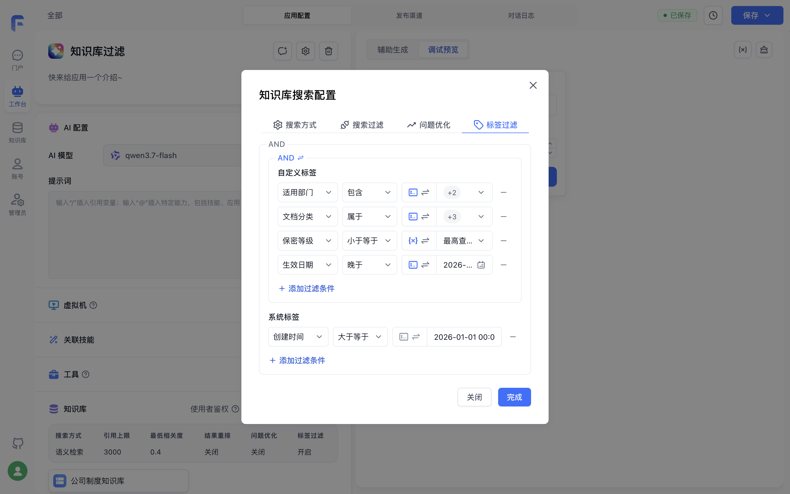Switch to the 搜索方式 tab
Screen dimensions: 790x494
294,125
